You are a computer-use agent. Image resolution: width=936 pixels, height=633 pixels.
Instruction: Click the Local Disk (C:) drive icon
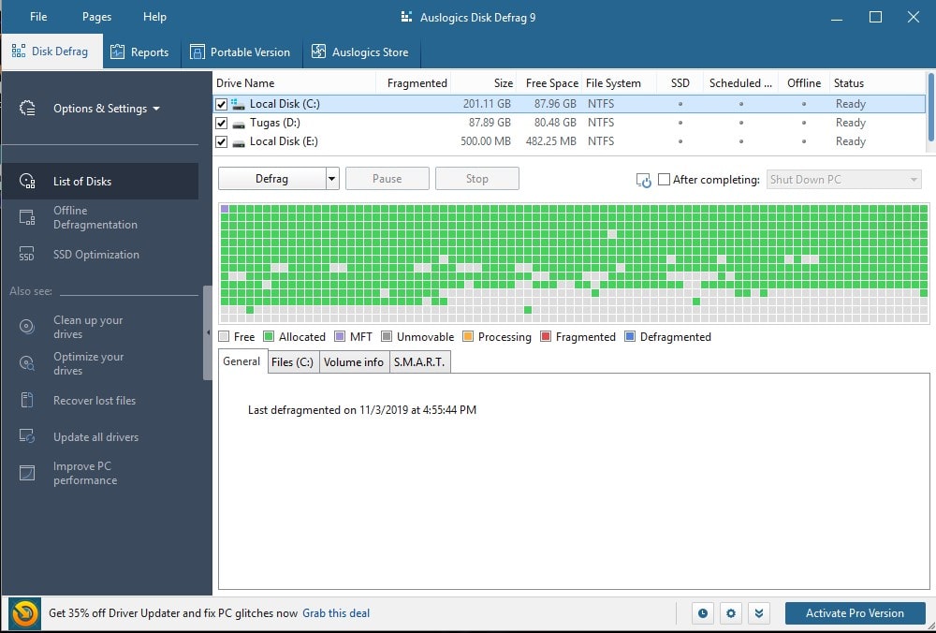click(x=238, y=104)
